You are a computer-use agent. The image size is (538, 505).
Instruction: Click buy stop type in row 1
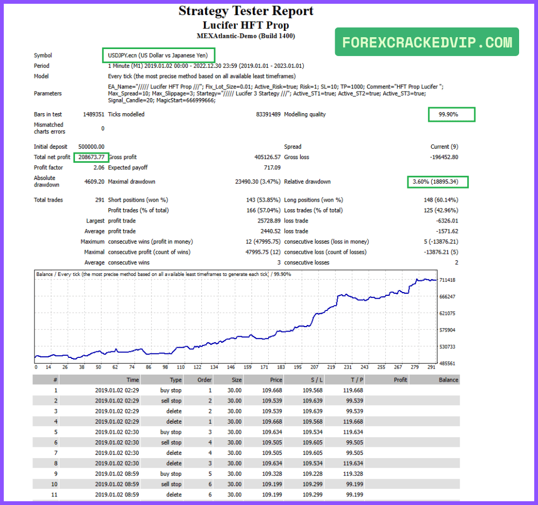coord(171,391)
